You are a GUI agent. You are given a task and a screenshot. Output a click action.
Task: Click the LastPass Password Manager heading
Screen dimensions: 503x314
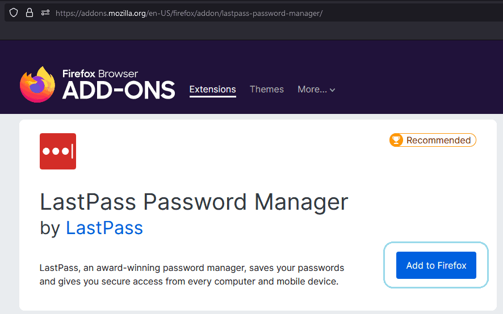click(x=194, y=202)
